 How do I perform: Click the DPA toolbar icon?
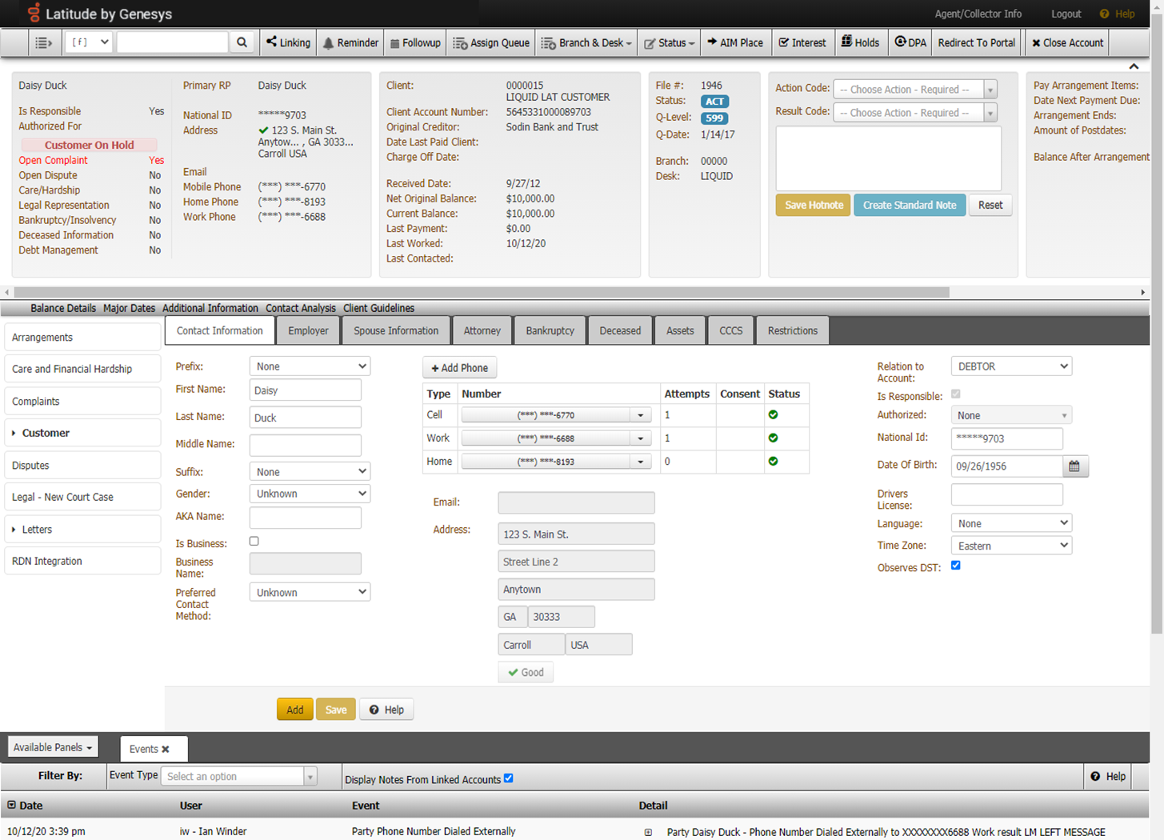[x=910, y=42]
